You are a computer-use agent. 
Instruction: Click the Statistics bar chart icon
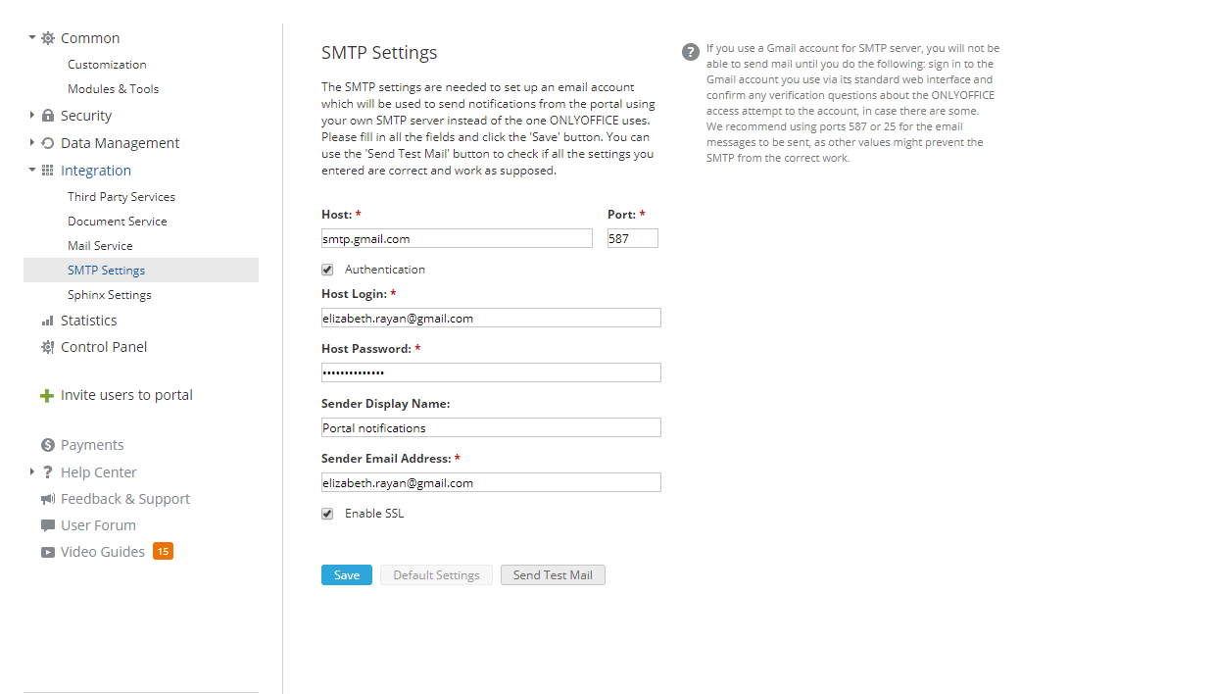tap(48, 321)
